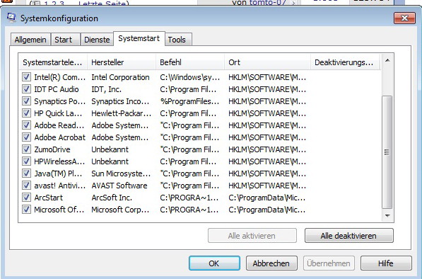Click the ArcSoft Inc. cell
Viewport: 422px width, 279px height.
pyautogui.click(x=112, y=198)
